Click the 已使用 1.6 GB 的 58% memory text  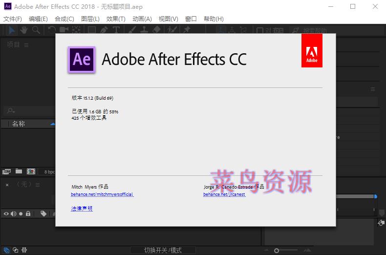[x=95, y=111]
